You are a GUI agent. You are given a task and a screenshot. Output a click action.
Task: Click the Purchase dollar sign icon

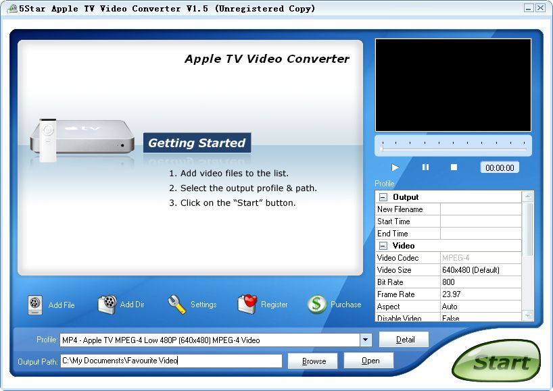[x=316, y=305]
